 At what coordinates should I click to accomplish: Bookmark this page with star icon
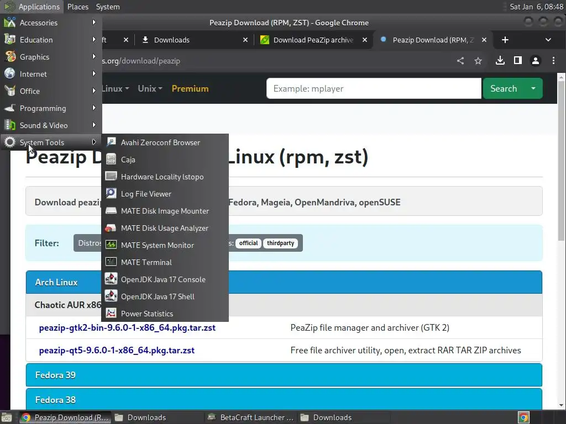[478, 61]
